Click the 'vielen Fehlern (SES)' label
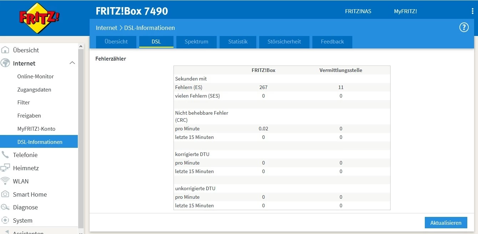 [197, 96]
